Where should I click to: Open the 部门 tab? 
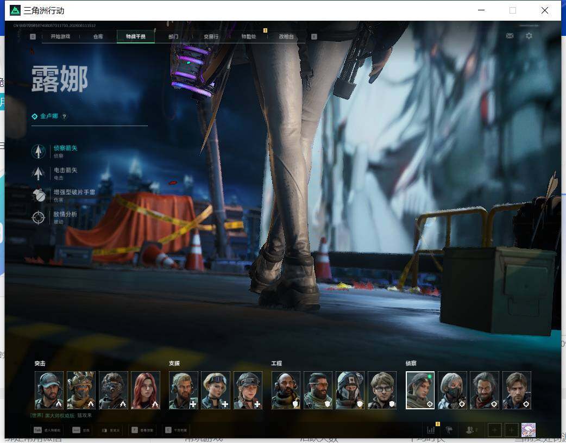tap(173, 36)
